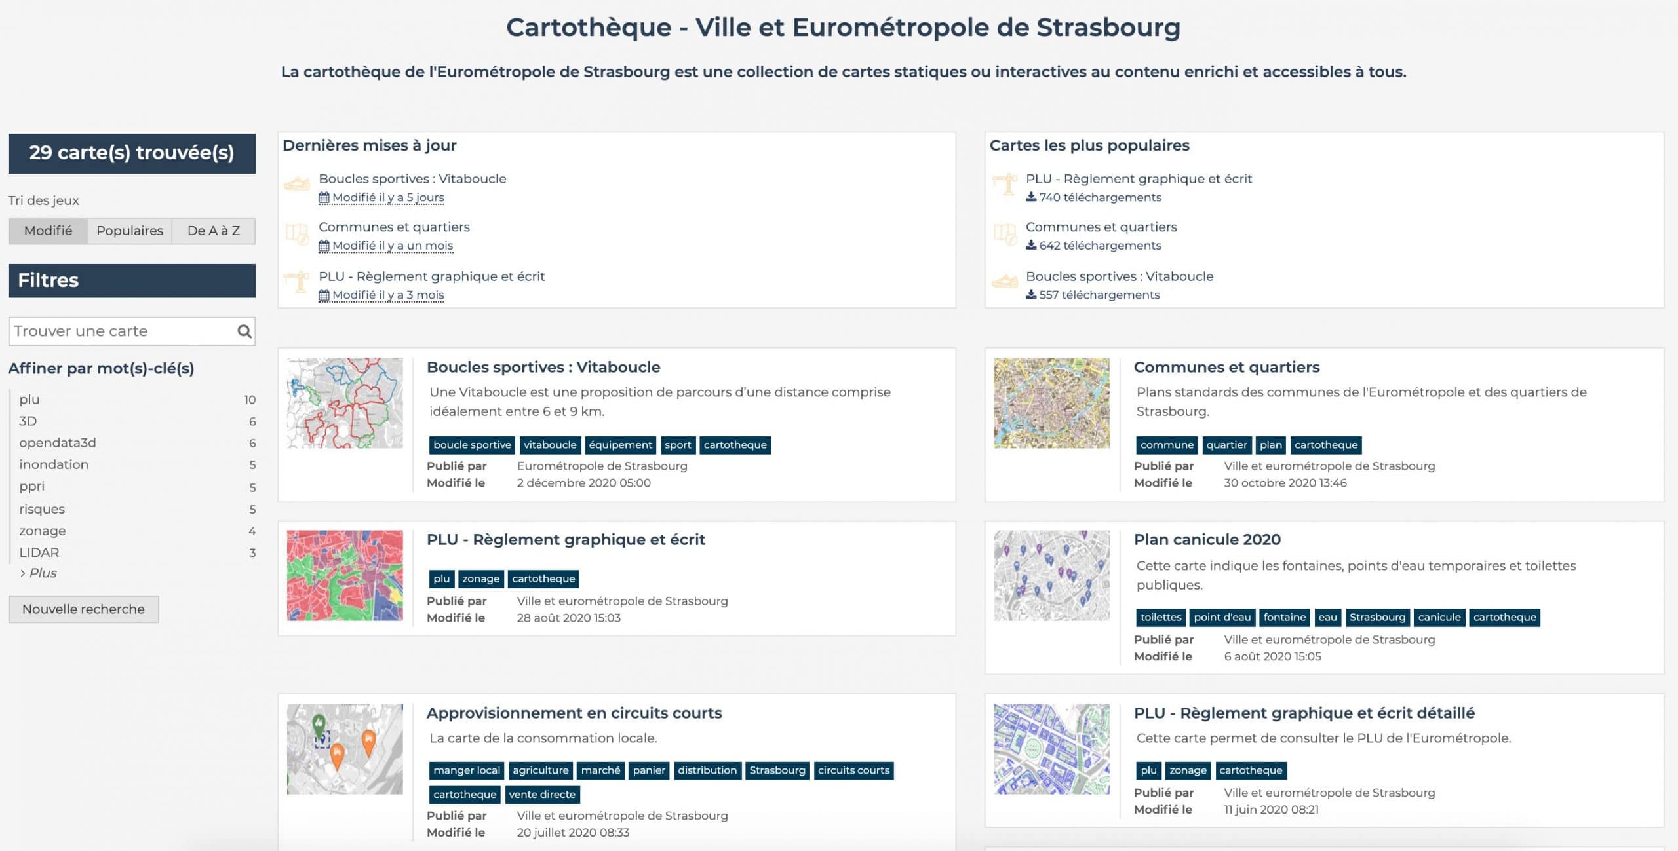Open the Approvisionnement en circuits courts map
Viewport: 1678px width, 851px height.
coord(574,713)
